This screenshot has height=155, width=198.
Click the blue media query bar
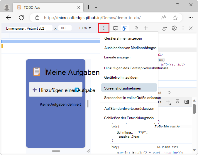pos(51,41)
